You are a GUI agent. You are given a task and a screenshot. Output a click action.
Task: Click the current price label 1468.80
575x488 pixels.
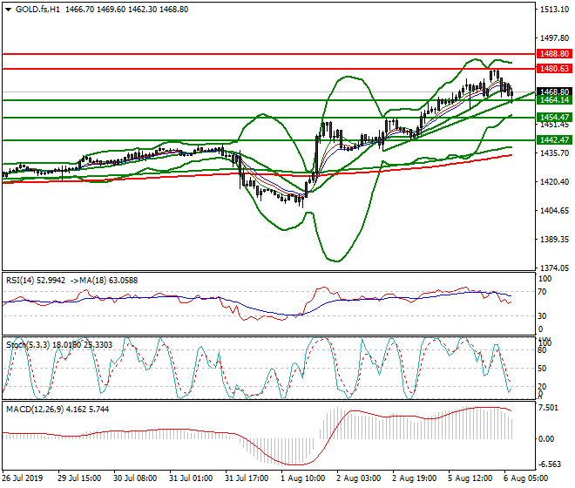click(x=553, y=91)
